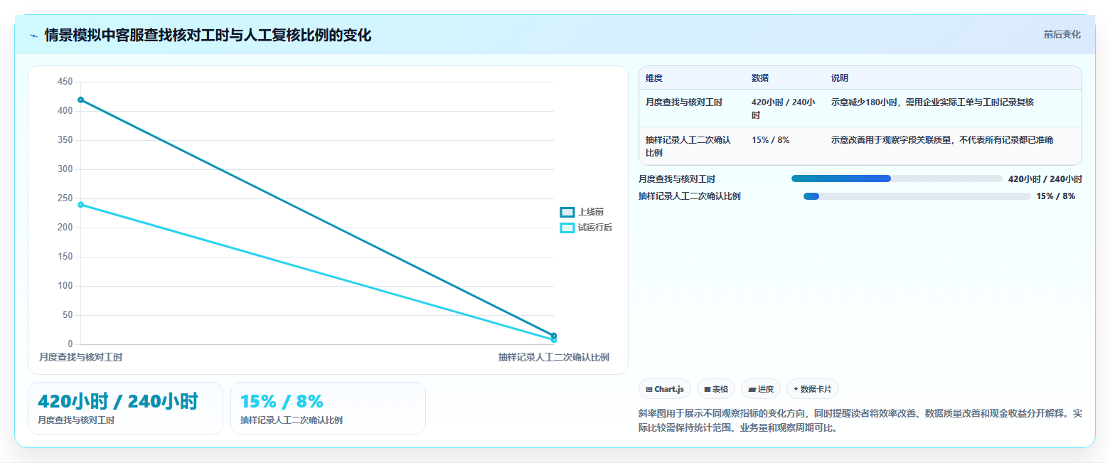The image size is (1110, 463).
Task: Click progress label 月度查找与核对工时
Action: pos(677,179)
